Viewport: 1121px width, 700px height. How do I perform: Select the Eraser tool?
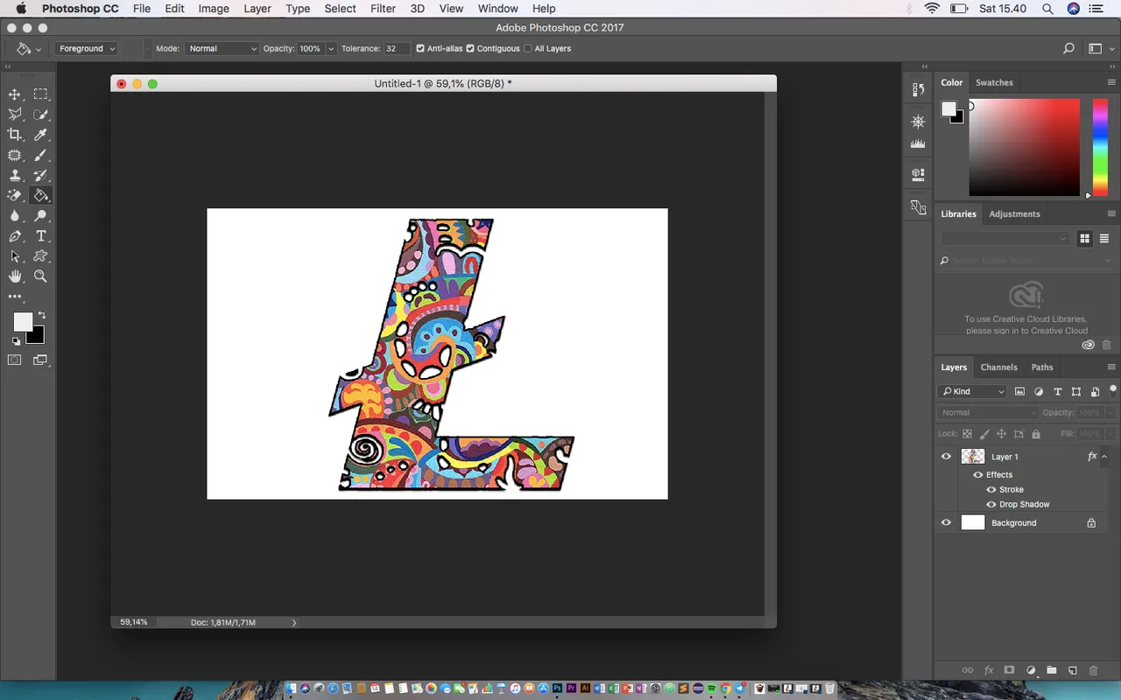pos(15,195)
